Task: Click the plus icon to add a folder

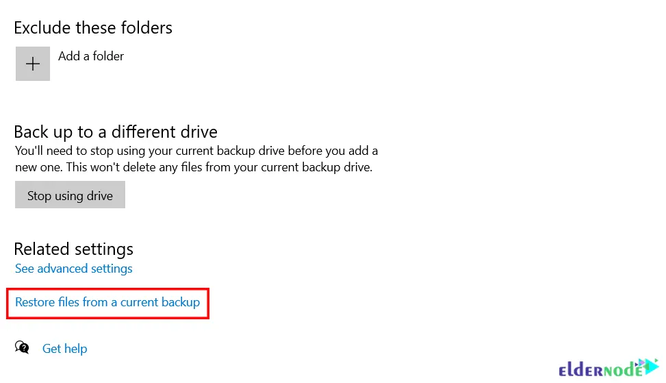Action: (33, 64)
